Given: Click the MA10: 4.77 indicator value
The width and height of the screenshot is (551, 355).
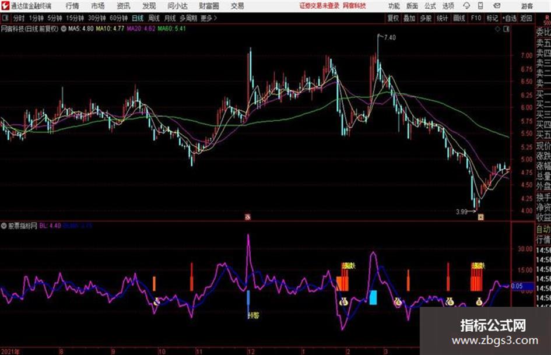Looking at the screenshot, I should (110, 29).
